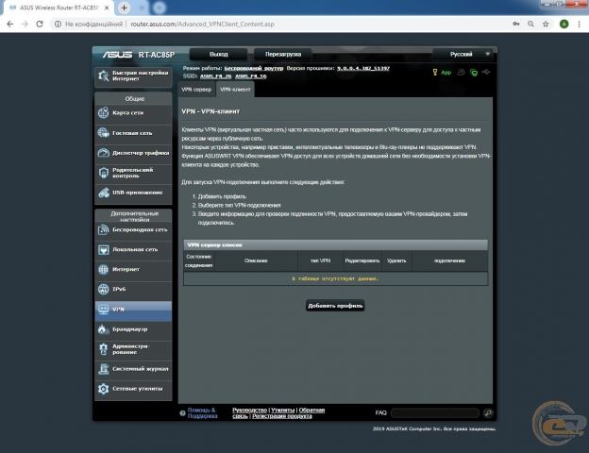Open Firewall (Брандмауэр) flame icon
589x453 pixels.
[103, 329]
